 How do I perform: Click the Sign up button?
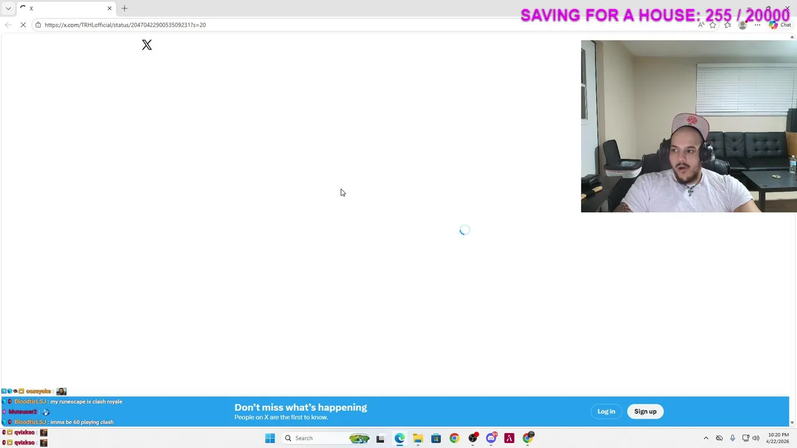[x=645, y=411]
